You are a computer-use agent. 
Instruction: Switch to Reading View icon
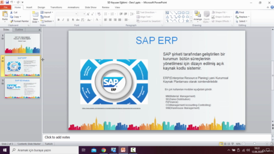229,144
